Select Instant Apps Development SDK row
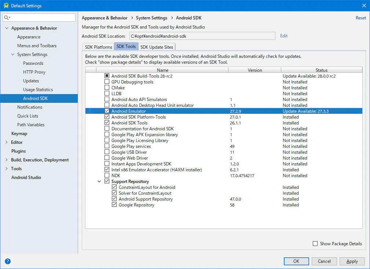Screen dimensions: 370x269 click(224, 164)
